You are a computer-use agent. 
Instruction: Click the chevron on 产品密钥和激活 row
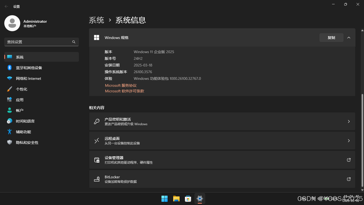(349, 121)
